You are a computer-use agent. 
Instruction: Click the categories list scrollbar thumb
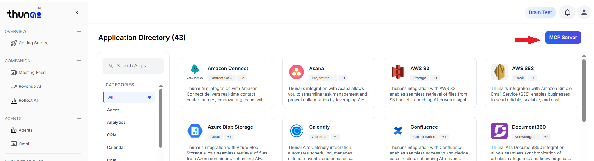[161, 118]
